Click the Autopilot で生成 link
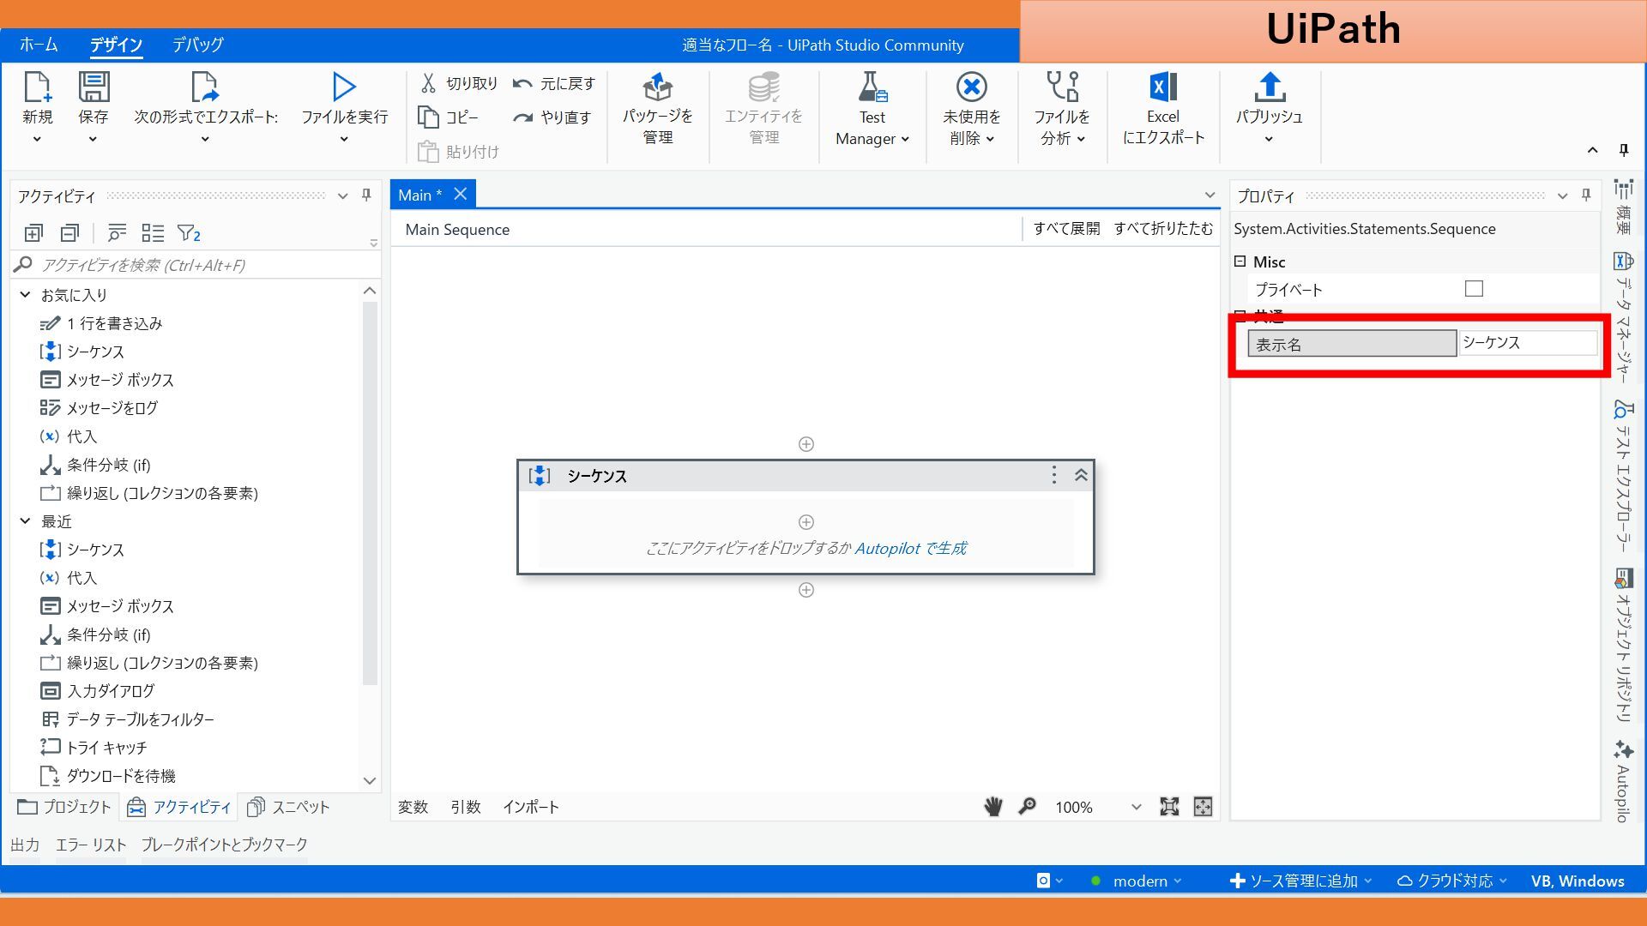This screenshot has width=1647, height=926. [x=910, y=548]
